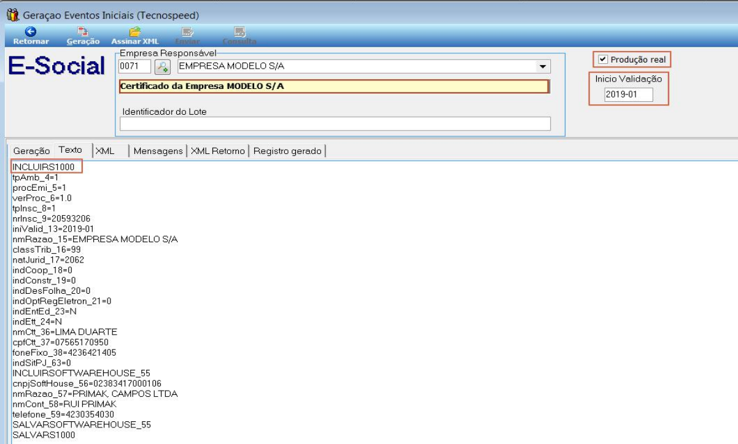The height and width of the screenshot is (444, 738).
Task: Click the indOptRegEletron_21=0 line
Action: (x=61, y=301)
